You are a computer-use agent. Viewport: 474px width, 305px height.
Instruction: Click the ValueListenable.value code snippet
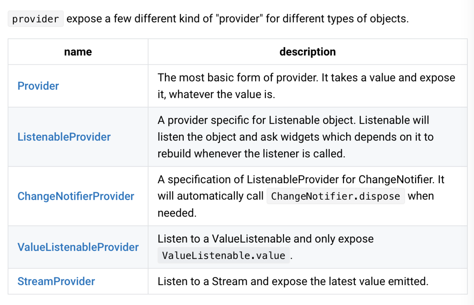pyautogui.click(x=224, y=255)
